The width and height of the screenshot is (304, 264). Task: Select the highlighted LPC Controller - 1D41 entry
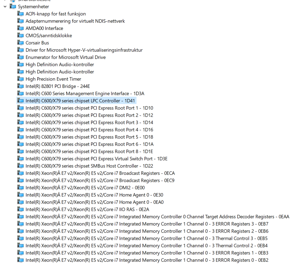pyautogui.click(x=80, y=101)
